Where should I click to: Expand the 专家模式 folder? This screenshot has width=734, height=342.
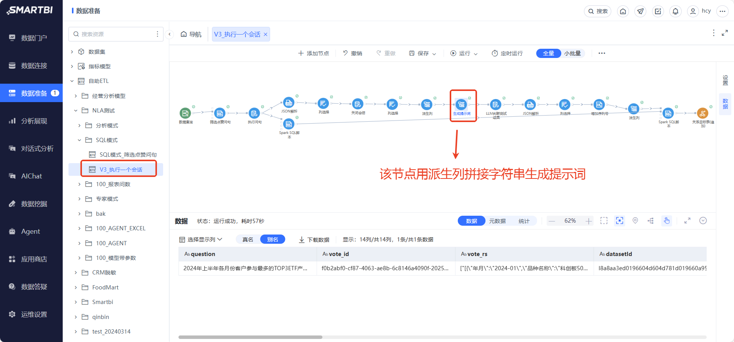click(x=79, y=199)
